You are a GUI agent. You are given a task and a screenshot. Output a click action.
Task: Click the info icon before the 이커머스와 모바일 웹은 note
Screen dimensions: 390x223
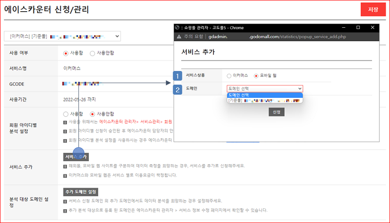pos(66,174)
